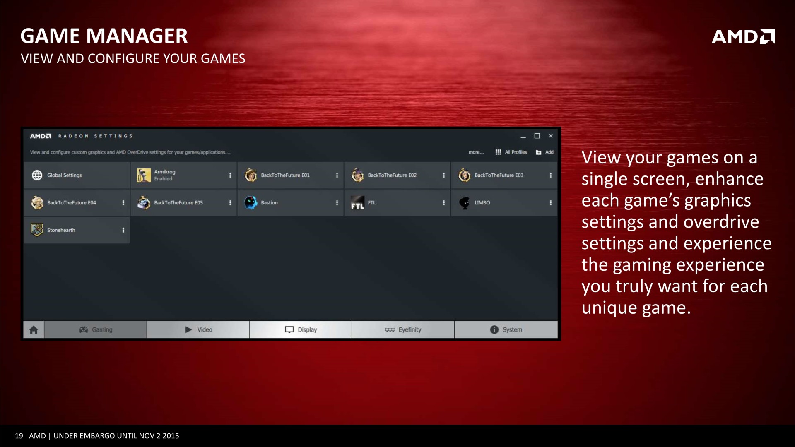The height and width of the screenshot is (447, 795).
Task: Switch to the Video tab
Action: click(x=198, y=330)
